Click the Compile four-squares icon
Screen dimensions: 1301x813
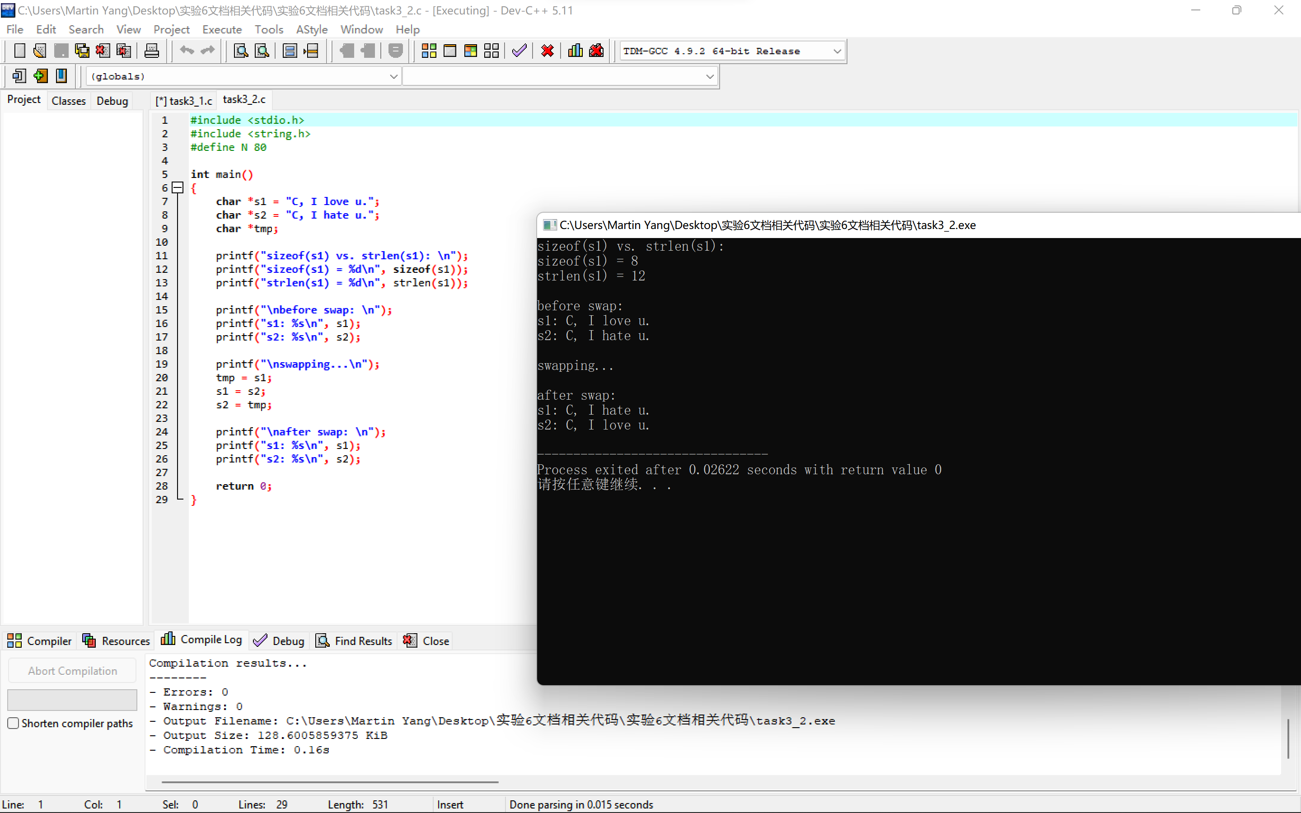[428, 51]
